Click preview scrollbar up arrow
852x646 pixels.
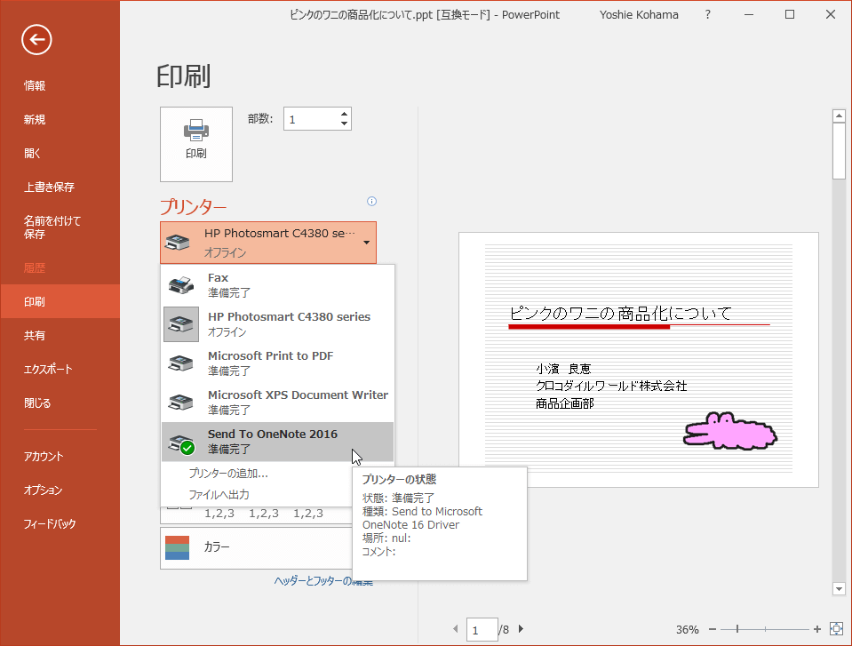tap(839, 116)
